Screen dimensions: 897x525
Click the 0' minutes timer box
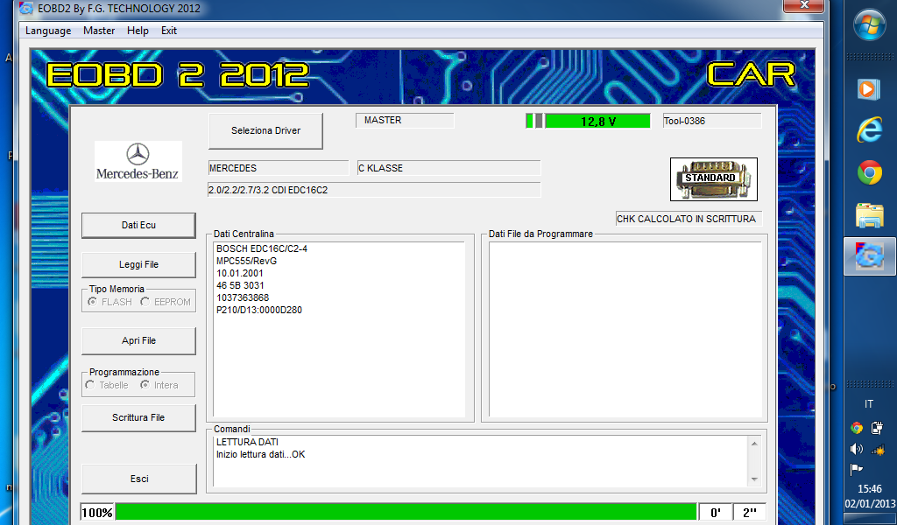[716, 513]
